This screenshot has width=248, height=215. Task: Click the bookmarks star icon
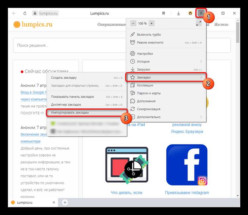tap(132, 77)
